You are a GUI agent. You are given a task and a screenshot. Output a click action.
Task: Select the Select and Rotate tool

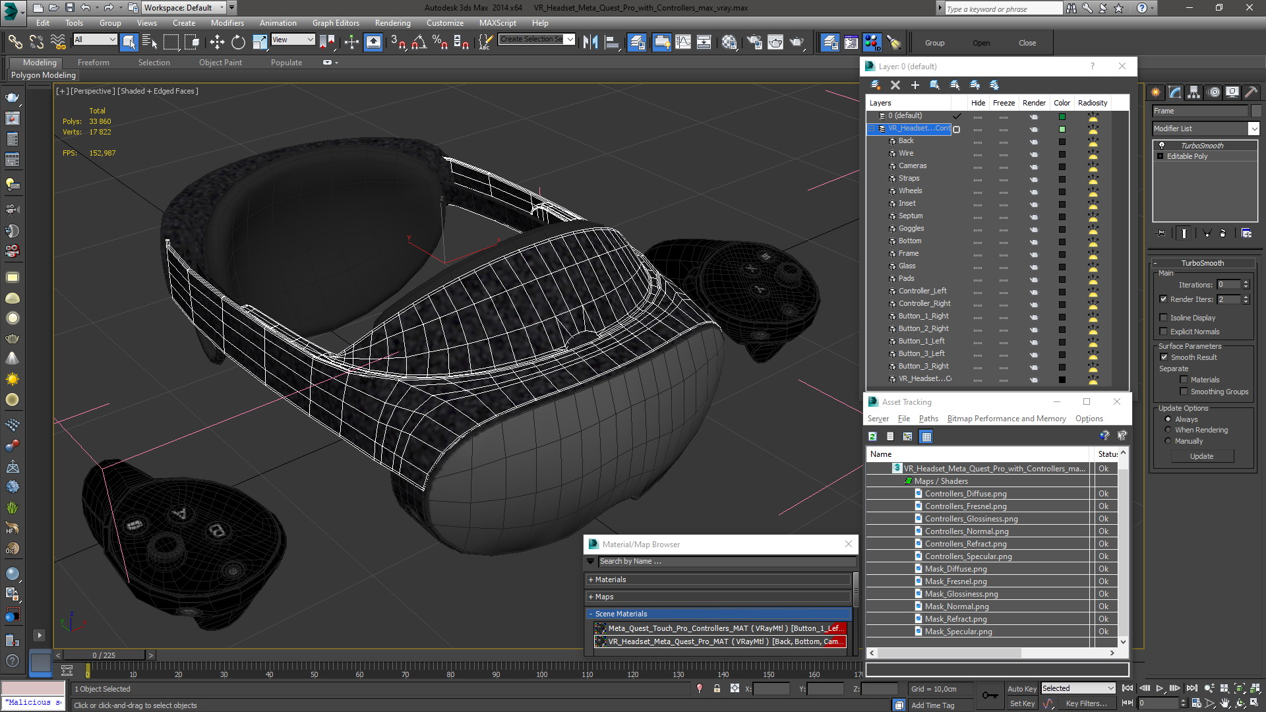(238, 42)
